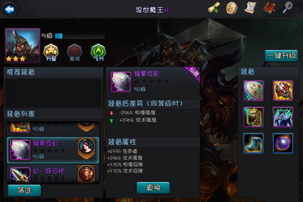Click the equipped blue boot slot
Image resolution: width=303 pixels, height=202 pixels.
coord(253,143)
